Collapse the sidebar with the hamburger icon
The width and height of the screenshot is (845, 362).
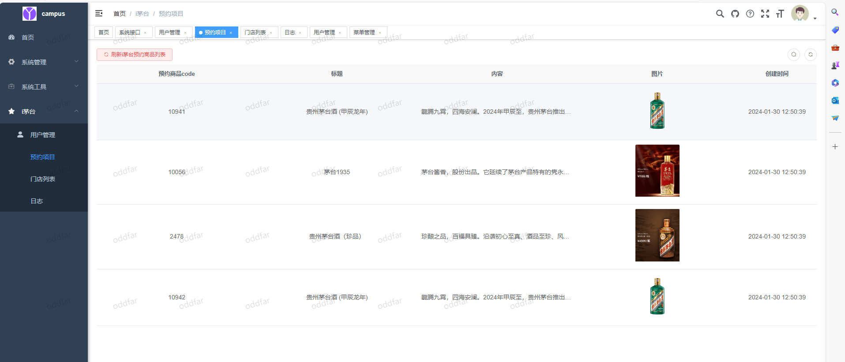(x=99, y=14)
